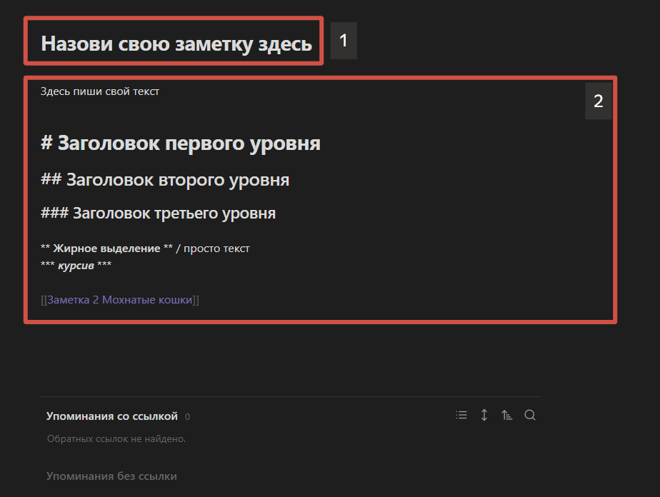Click the '### Заголовок третьего уровня' heading

(x=158, y=213)
